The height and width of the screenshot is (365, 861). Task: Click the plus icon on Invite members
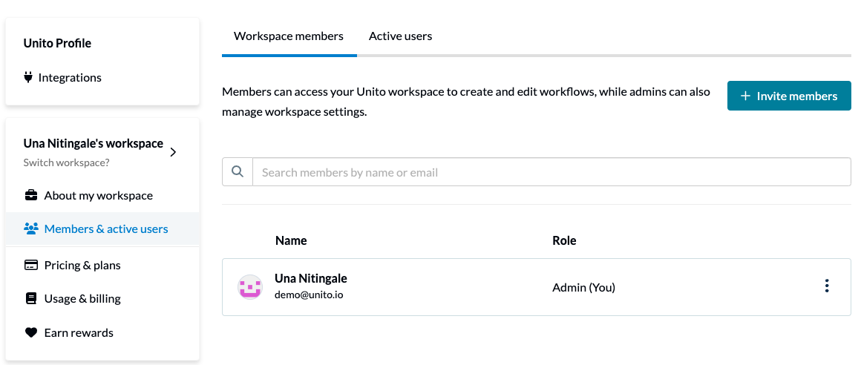[x=745, y=96]
